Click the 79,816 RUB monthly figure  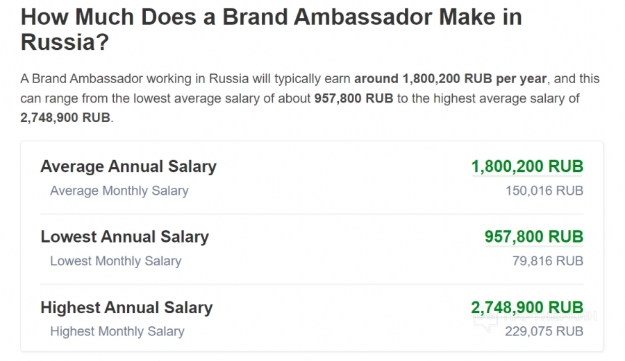548,261
